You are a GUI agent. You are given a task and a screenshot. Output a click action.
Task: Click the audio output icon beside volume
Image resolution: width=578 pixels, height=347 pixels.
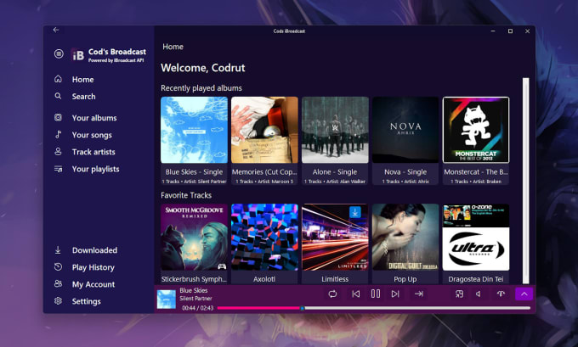click(501, 294)
